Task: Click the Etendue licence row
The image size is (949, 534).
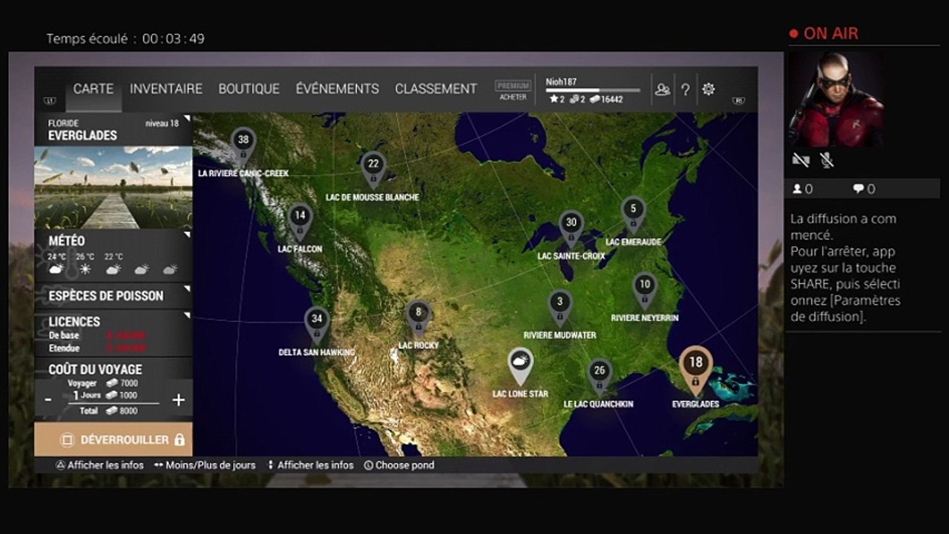Action: point(97,347)
